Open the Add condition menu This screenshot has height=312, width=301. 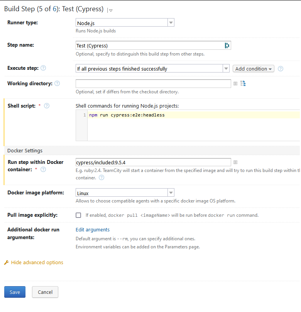253,68
